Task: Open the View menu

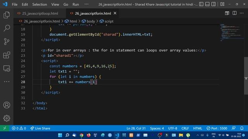Action: [x=55, y=4]
